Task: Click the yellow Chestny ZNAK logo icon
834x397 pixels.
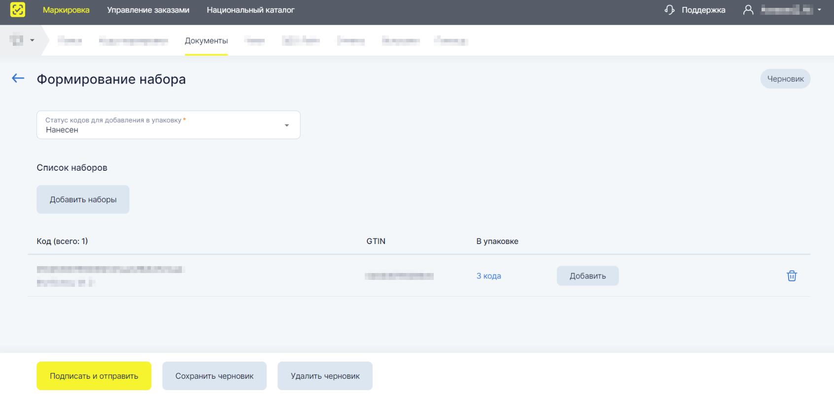Action: [18, 10]
